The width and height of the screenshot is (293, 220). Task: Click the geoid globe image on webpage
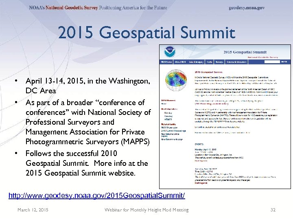point(176,80)
